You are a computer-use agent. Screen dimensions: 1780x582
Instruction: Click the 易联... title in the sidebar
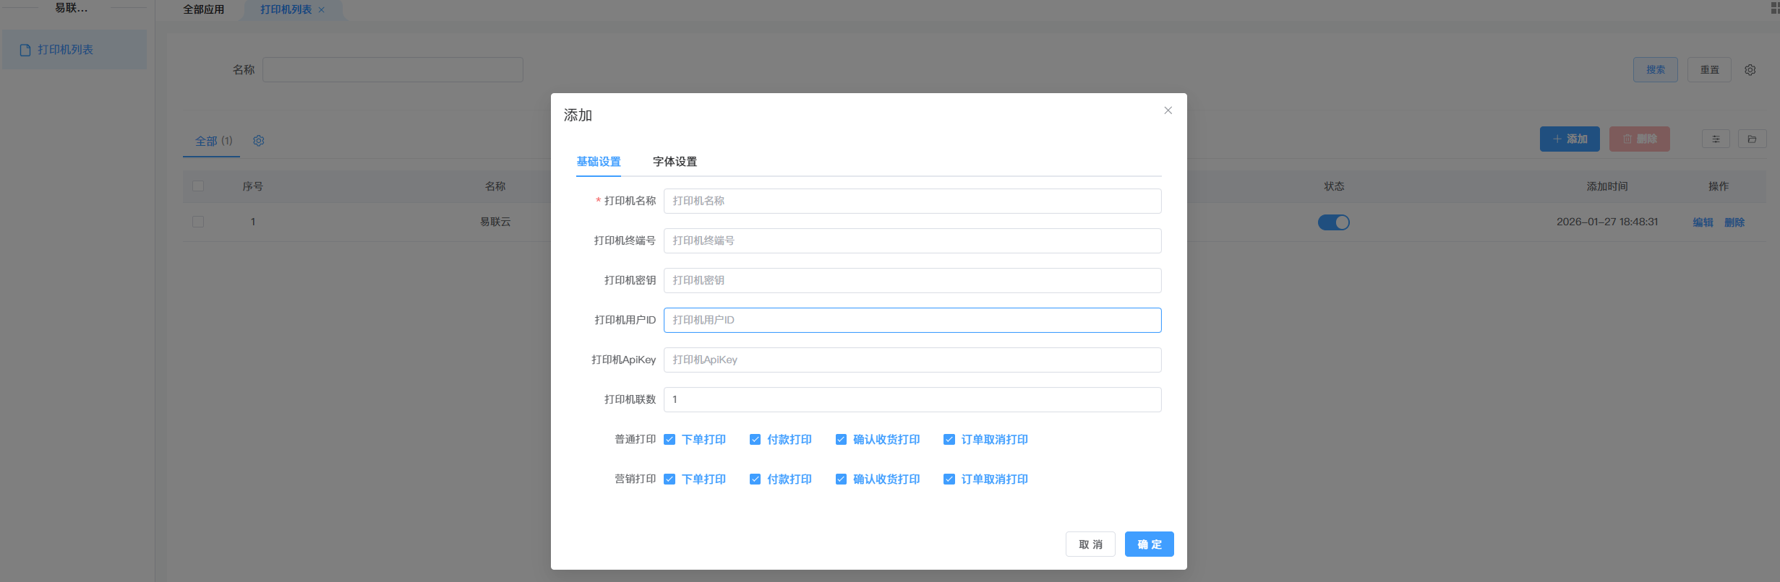(71, 8)
